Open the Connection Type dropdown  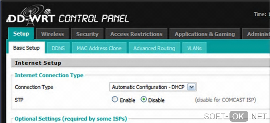pyautogui.click(x=153, y=87)
